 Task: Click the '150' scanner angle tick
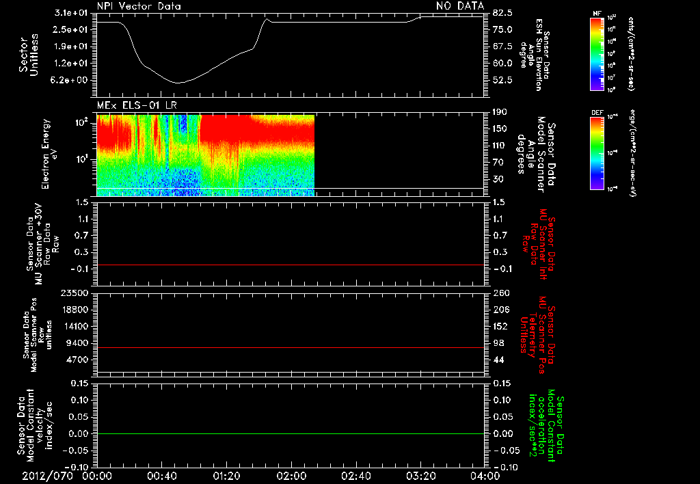click(x=500, y=129)
